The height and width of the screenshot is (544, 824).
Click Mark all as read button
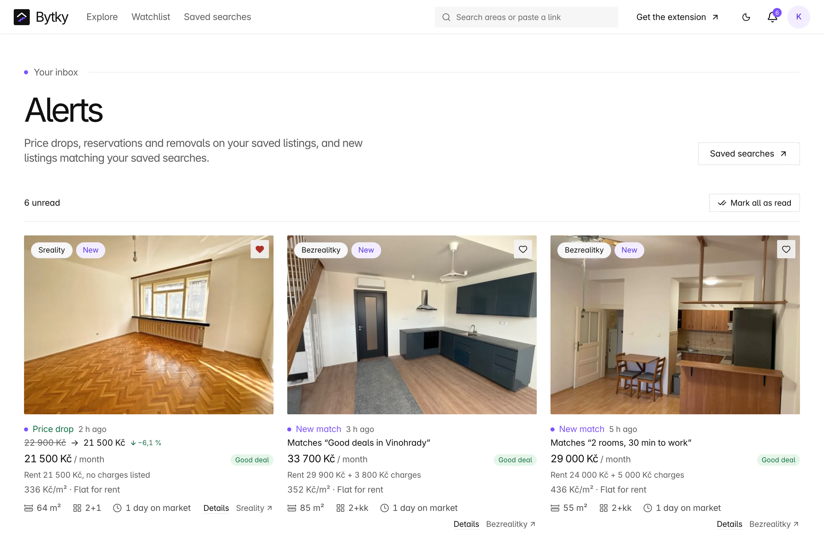pyautogui.click(x=754, y=203)
